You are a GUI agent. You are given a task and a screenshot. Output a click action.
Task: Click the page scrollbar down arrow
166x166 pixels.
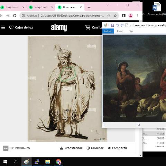(140, 155)
